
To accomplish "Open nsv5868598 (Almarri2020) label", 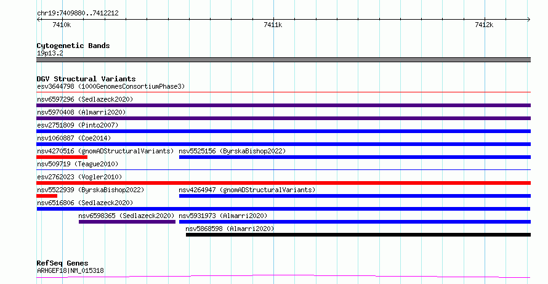I will 230,229.
